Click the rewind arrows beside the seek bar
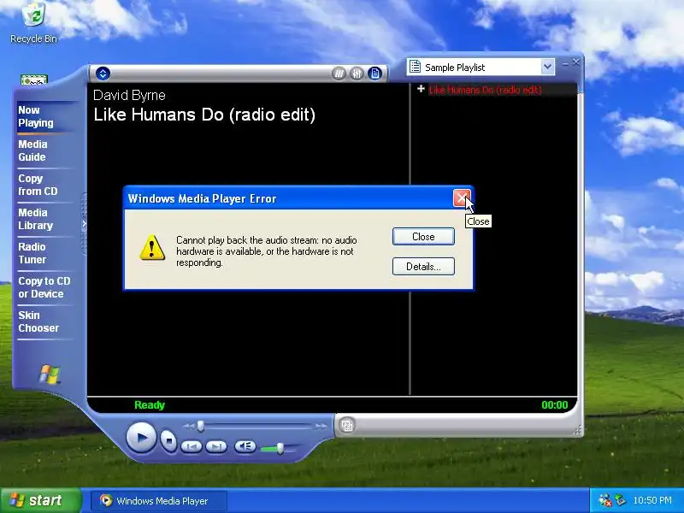684x513 pixels. tap(188, 426)
